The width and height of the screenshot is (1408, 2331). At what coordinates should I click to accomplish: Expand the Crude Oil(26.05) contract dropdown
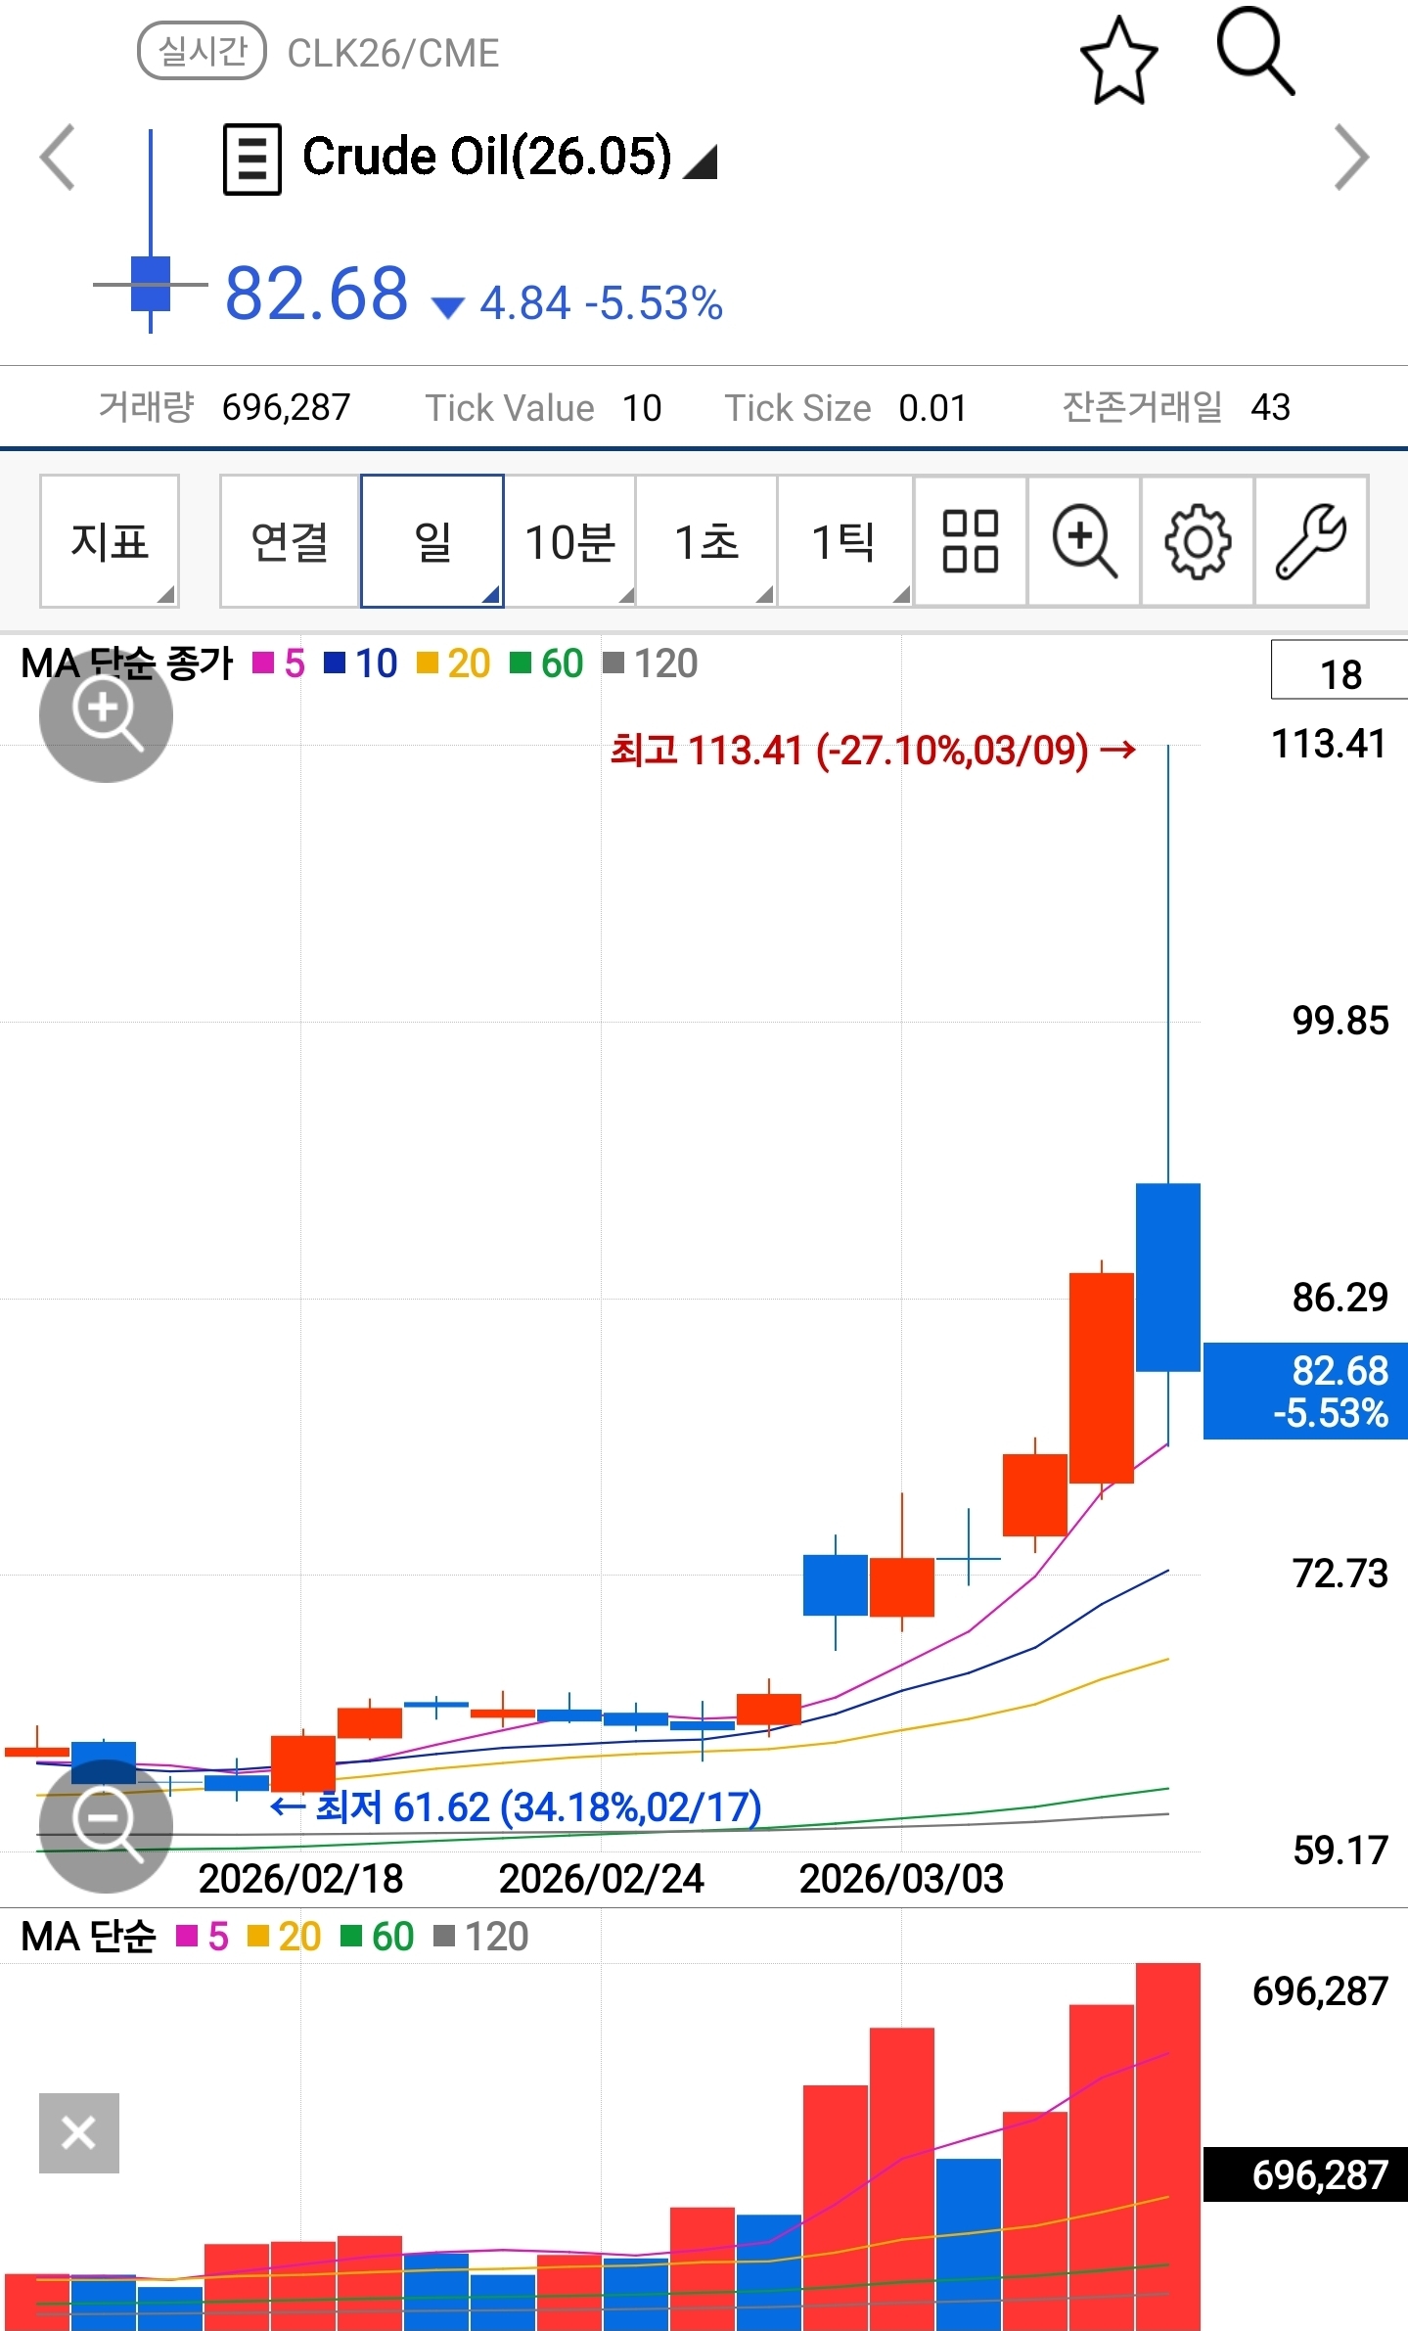(x=701, y=162)
